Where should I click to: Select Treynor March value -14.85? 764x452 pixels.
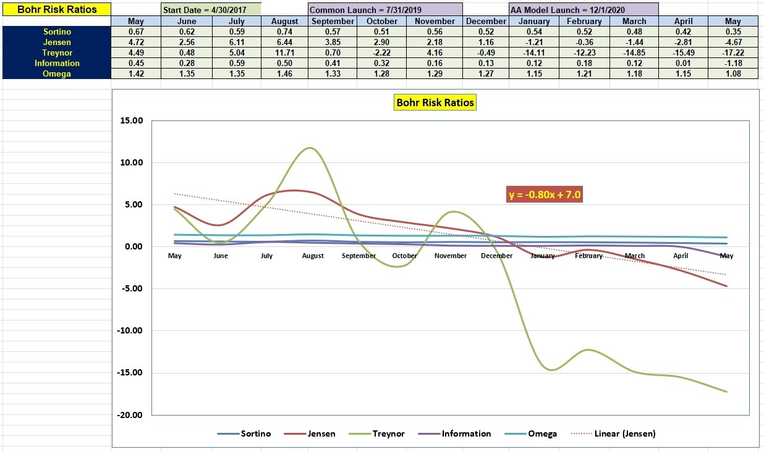(634, 52)
